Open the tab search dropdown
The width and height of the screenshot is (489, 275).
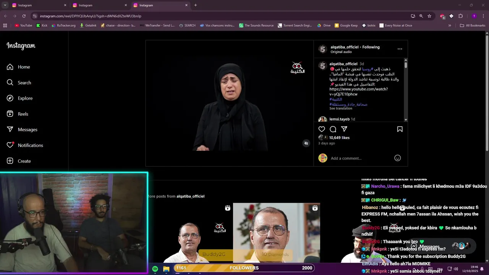pos(5,5)
